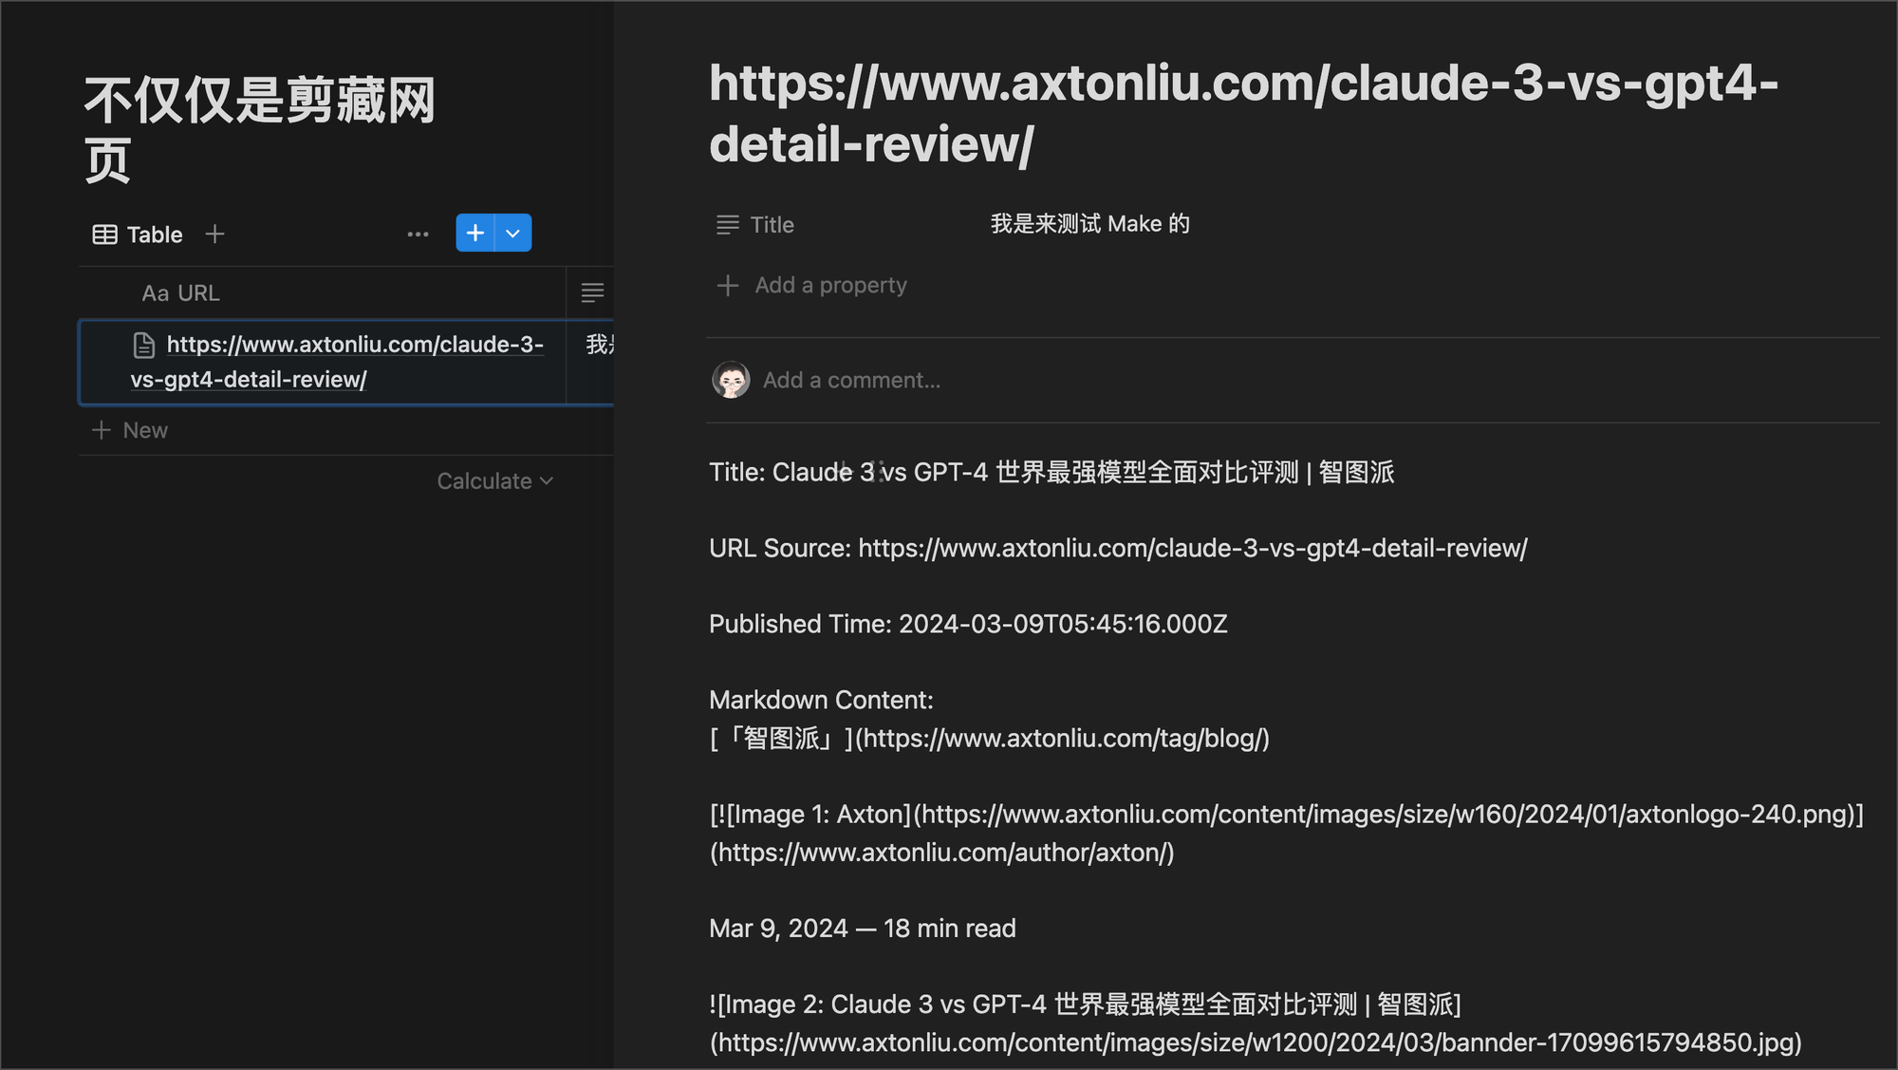Image resolution: width=1898 pixels, height=1070 pixels.
Task: Add a new view with plus icon
Action: pyautogui.click(x=215, y=234)
